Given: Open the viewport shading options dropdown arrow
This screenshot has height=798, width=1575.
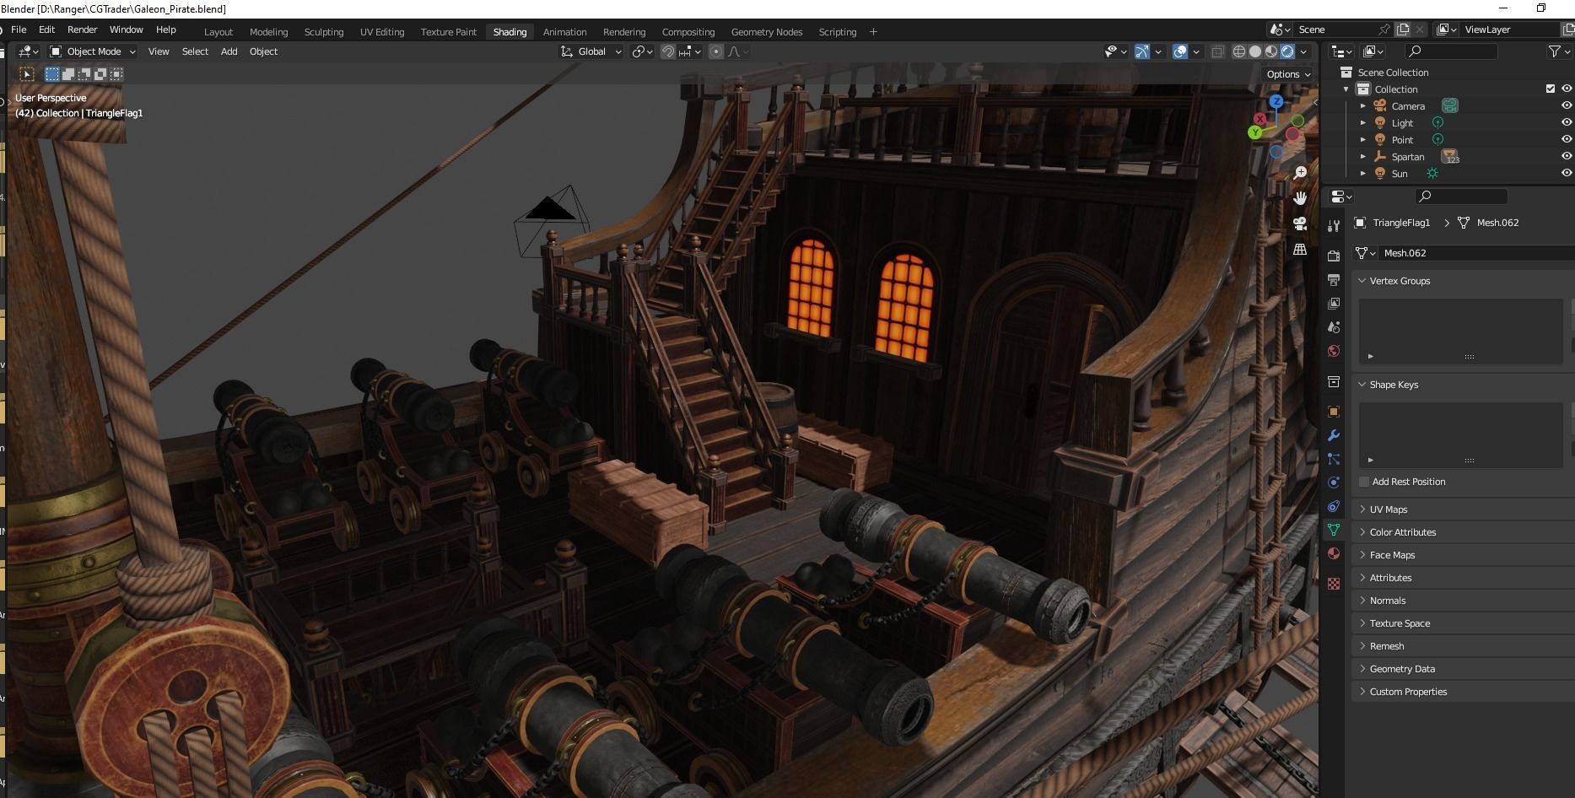Looking at the screenshot, I should [x=1304, y=51].
